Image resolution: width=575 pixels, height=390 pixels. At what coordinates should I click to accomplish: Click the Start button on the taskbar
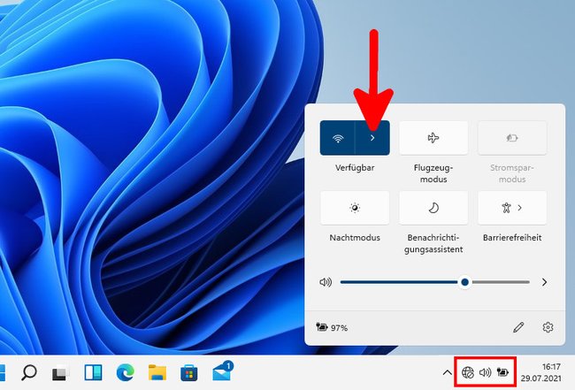point(2,373)
